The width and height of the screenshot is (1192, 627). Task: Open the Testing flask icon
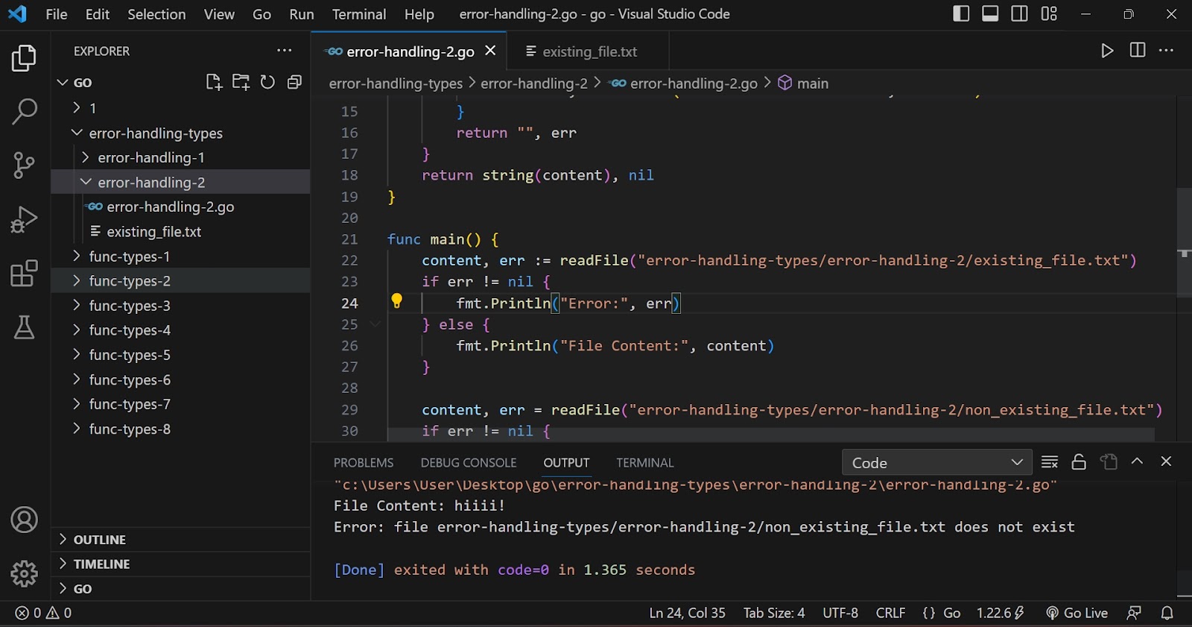click(24, 327)
